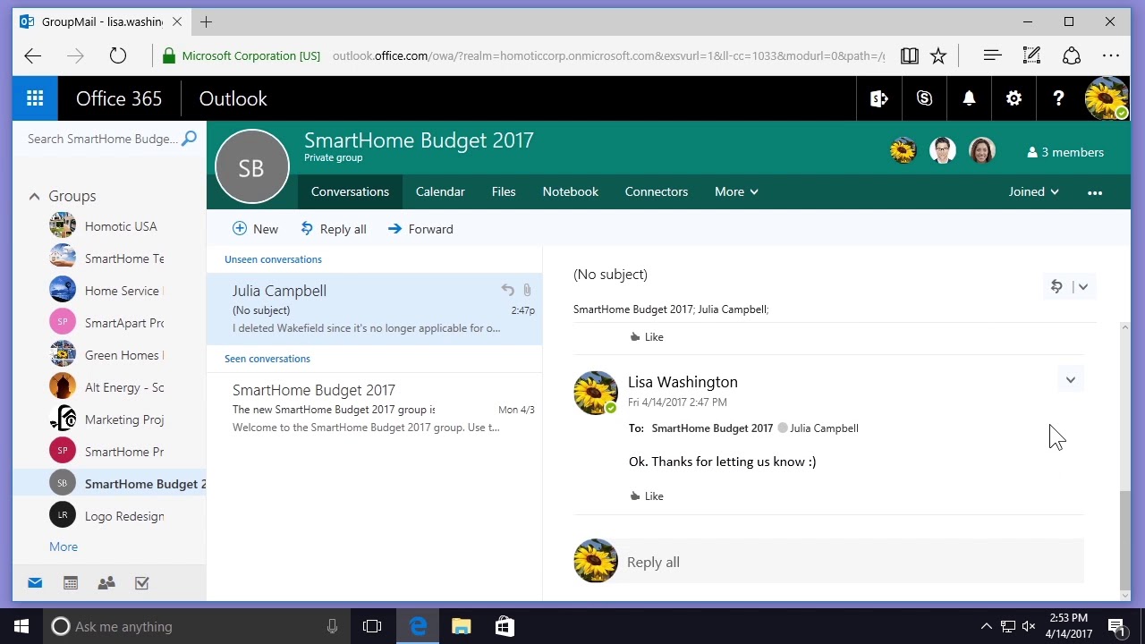Select Julia Campbell unseen conversation
Screen dimensions: 1145x644
click(374, 309)
